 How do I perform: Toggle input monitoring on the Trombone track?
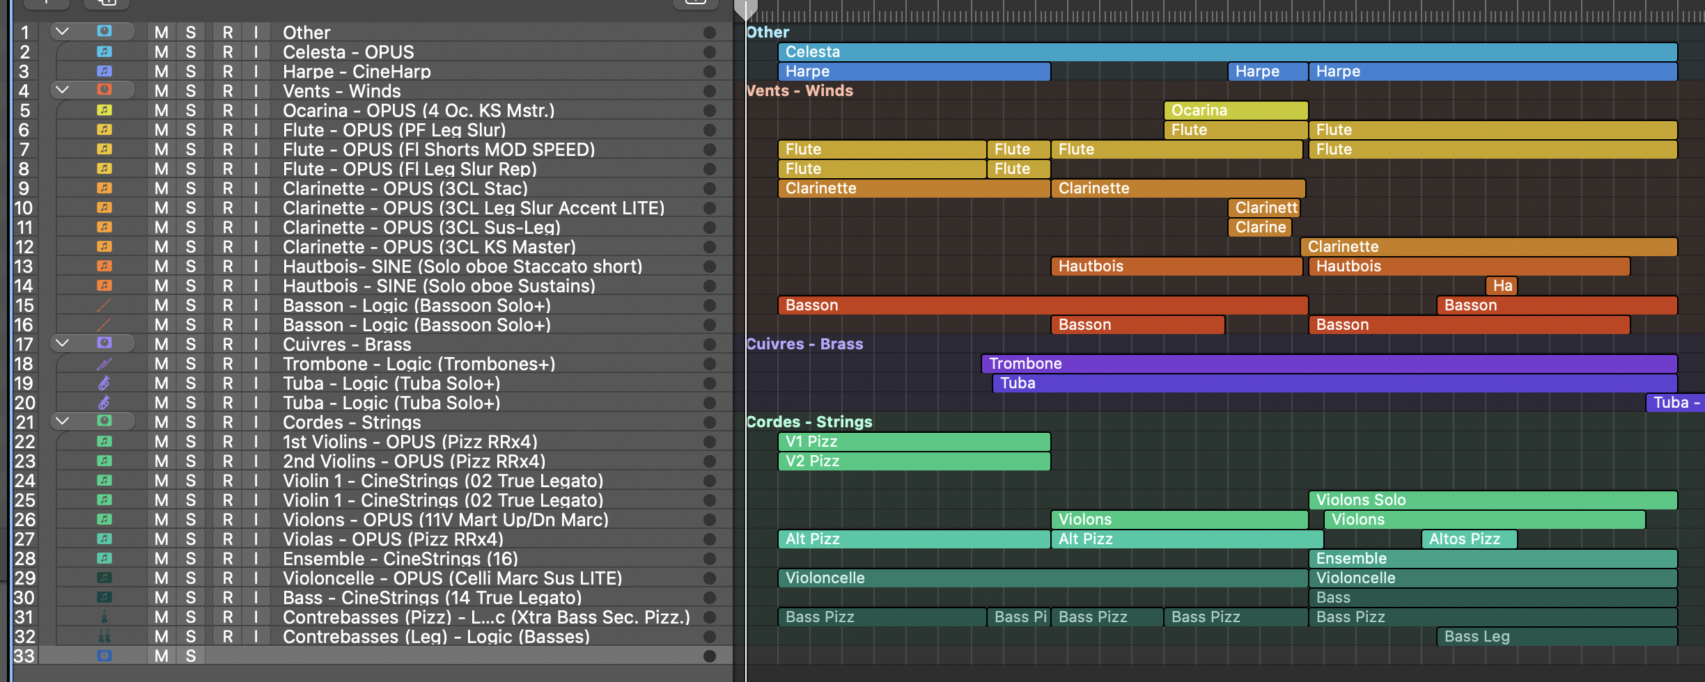(256, 363)
